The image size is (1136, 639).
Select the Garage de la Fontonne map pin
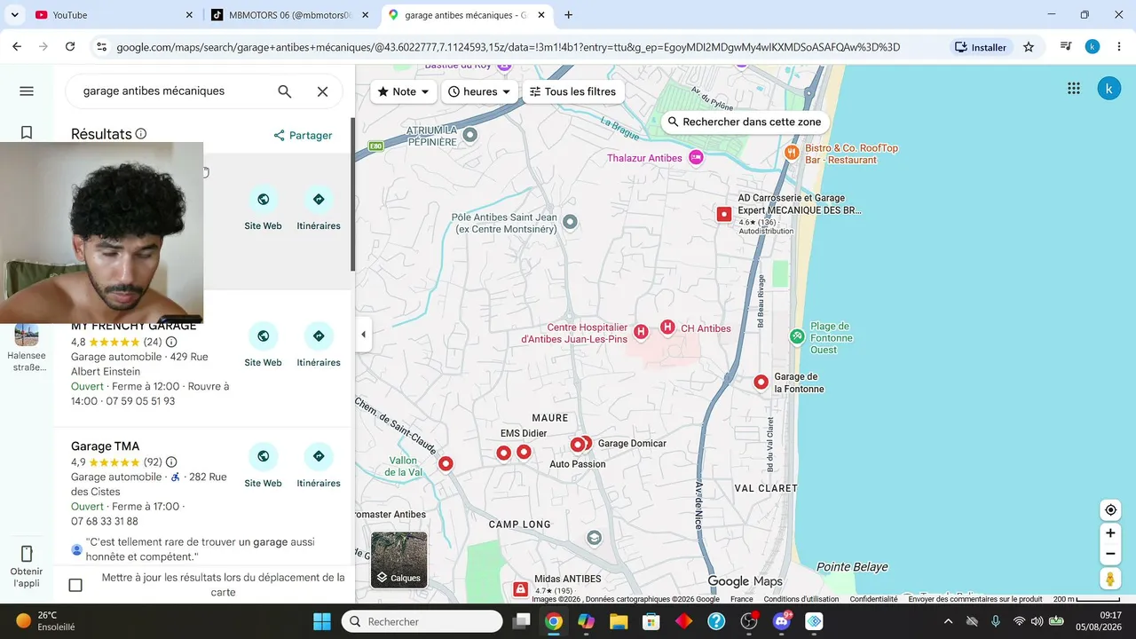[761, 383]
